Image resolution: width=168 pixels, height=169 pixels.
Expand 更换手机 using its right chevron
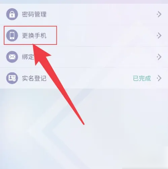tap(159, 35)
